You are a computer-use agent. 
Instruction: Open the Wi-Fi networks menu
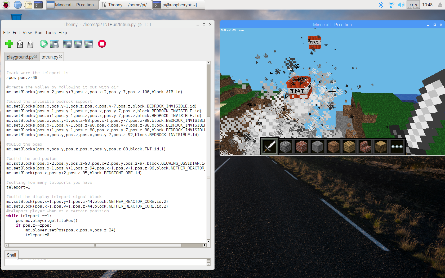[391, 5]
